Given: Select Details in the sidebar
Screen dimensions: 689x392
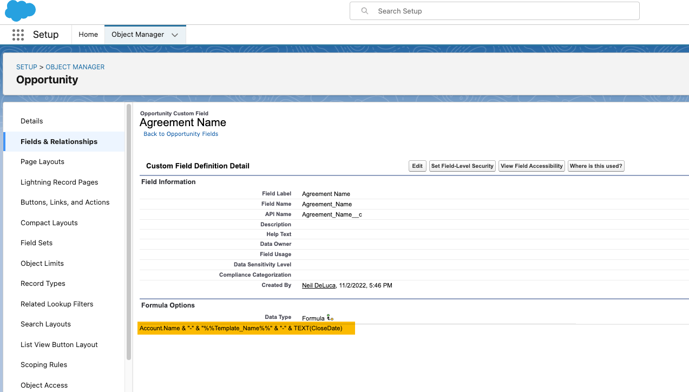Looking at the screenshot, I should click(x=32, y=121).
